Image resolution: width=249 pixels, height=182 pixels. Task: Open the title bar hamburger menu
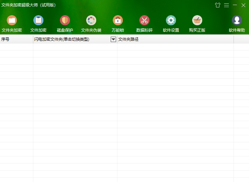point(226,5)
